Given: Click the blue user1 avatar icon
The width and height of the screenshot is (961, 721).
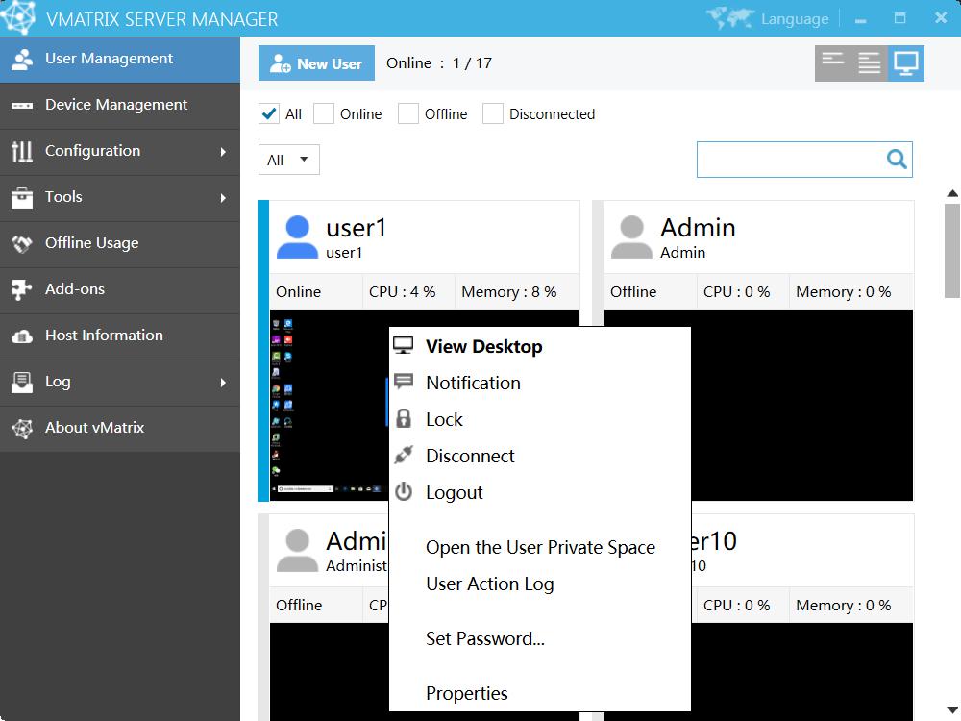Looking at the screenshot, I should point(297,236).
